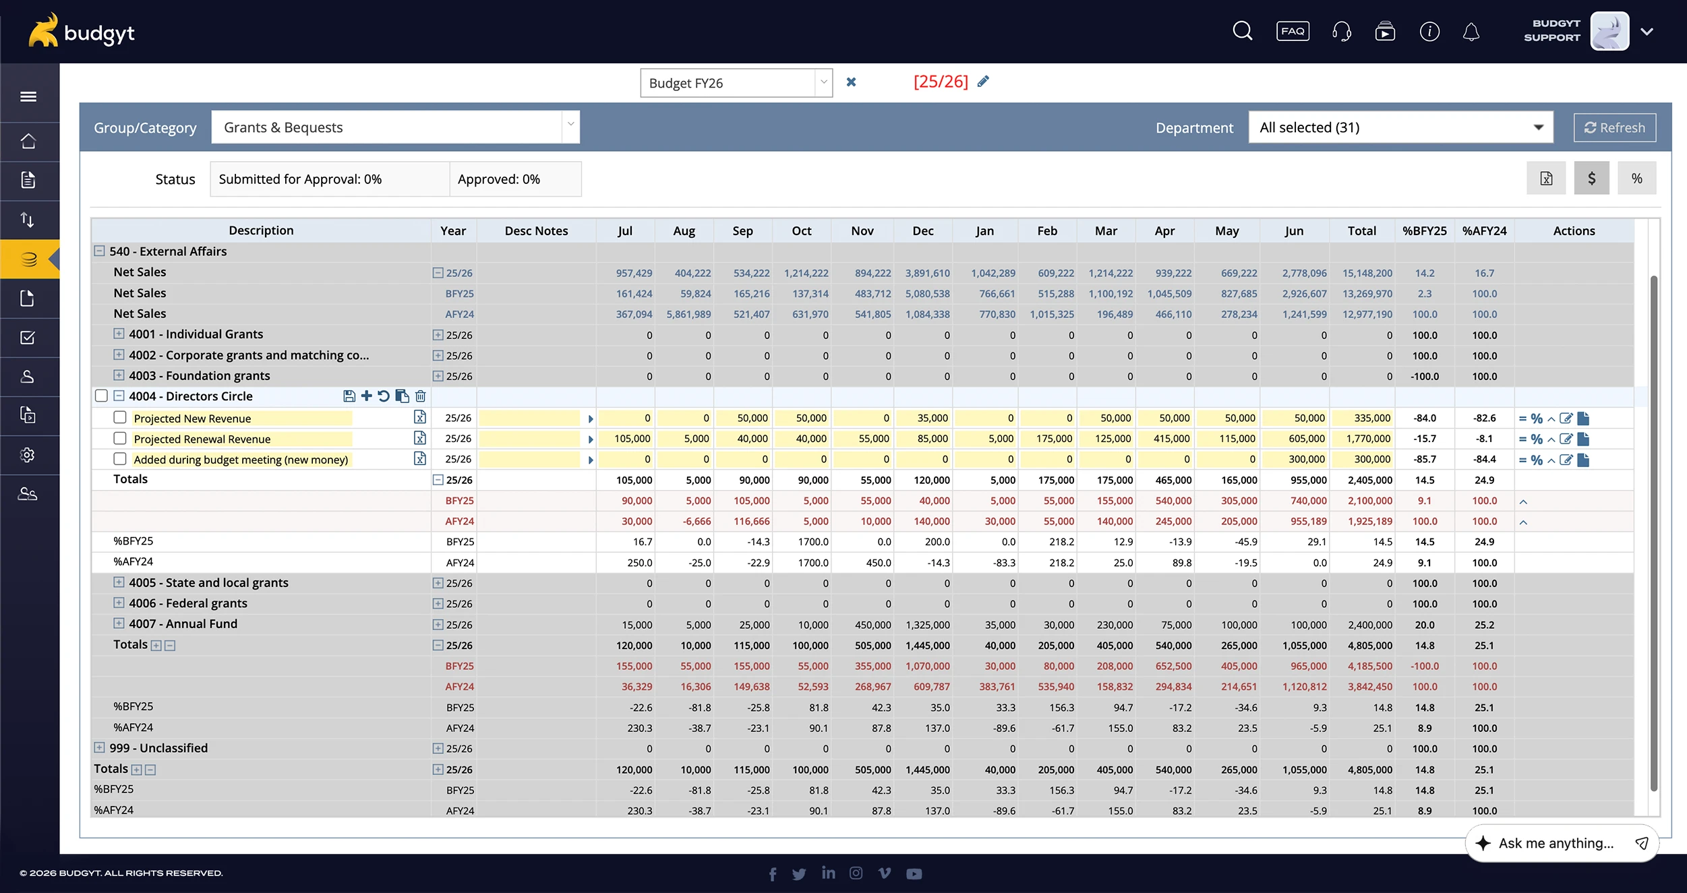1687x893 pixels.
Task: Click the headset support icon
Action: click(1341, 32)
